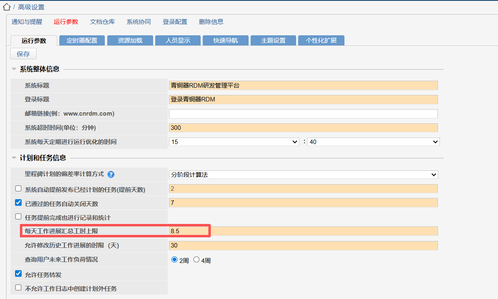Click the home icon in breadcrumb

(6, 7)
